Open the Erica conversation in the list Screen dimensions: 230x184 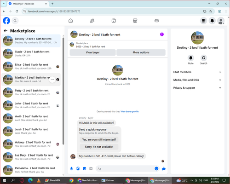(x=31, y=67)
